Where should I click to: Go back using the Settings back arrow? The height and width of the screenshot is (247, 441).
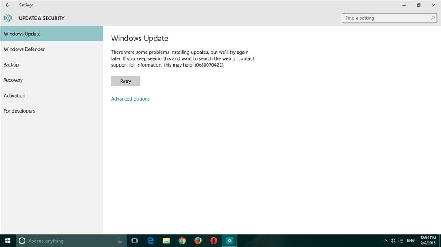tap(8, 5)
